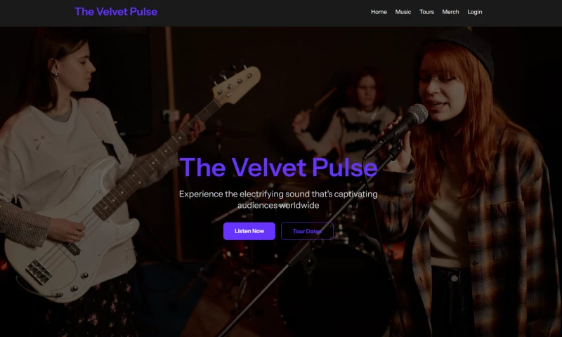
Task: Open the Login link
Action: point(475,12)
